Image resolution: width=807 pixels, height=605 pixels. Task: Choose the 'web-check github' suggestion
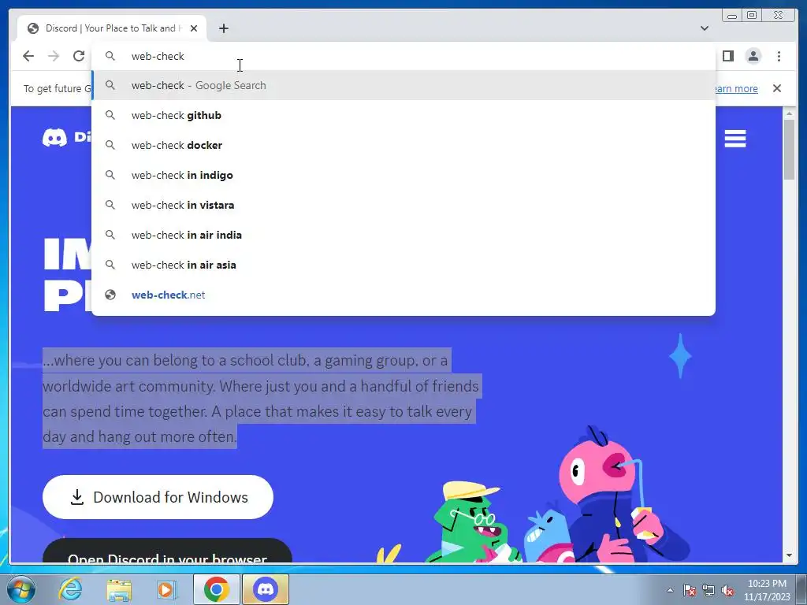403,115
